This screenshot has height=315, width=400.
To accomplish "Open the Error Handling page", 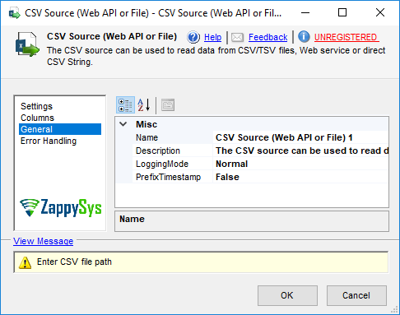I will 49,141.
